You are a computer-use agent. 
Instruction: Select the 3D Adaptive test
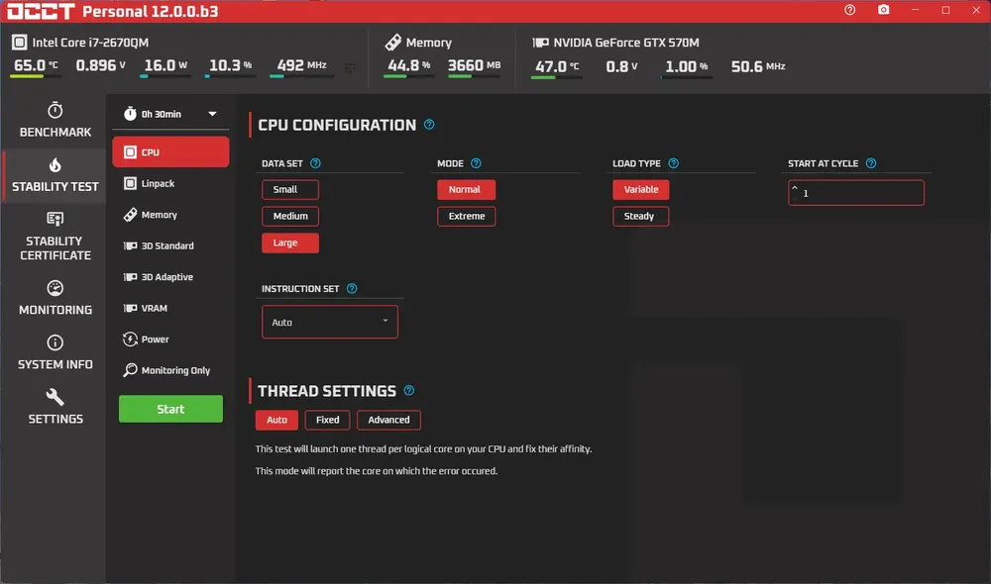click(170, 276)
